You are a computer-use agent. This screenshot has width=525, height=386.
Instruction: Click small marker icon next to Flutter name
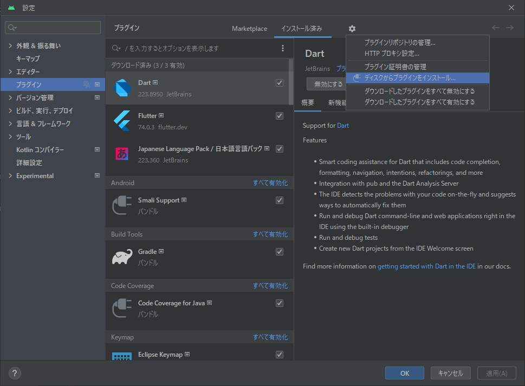point(161,115)
